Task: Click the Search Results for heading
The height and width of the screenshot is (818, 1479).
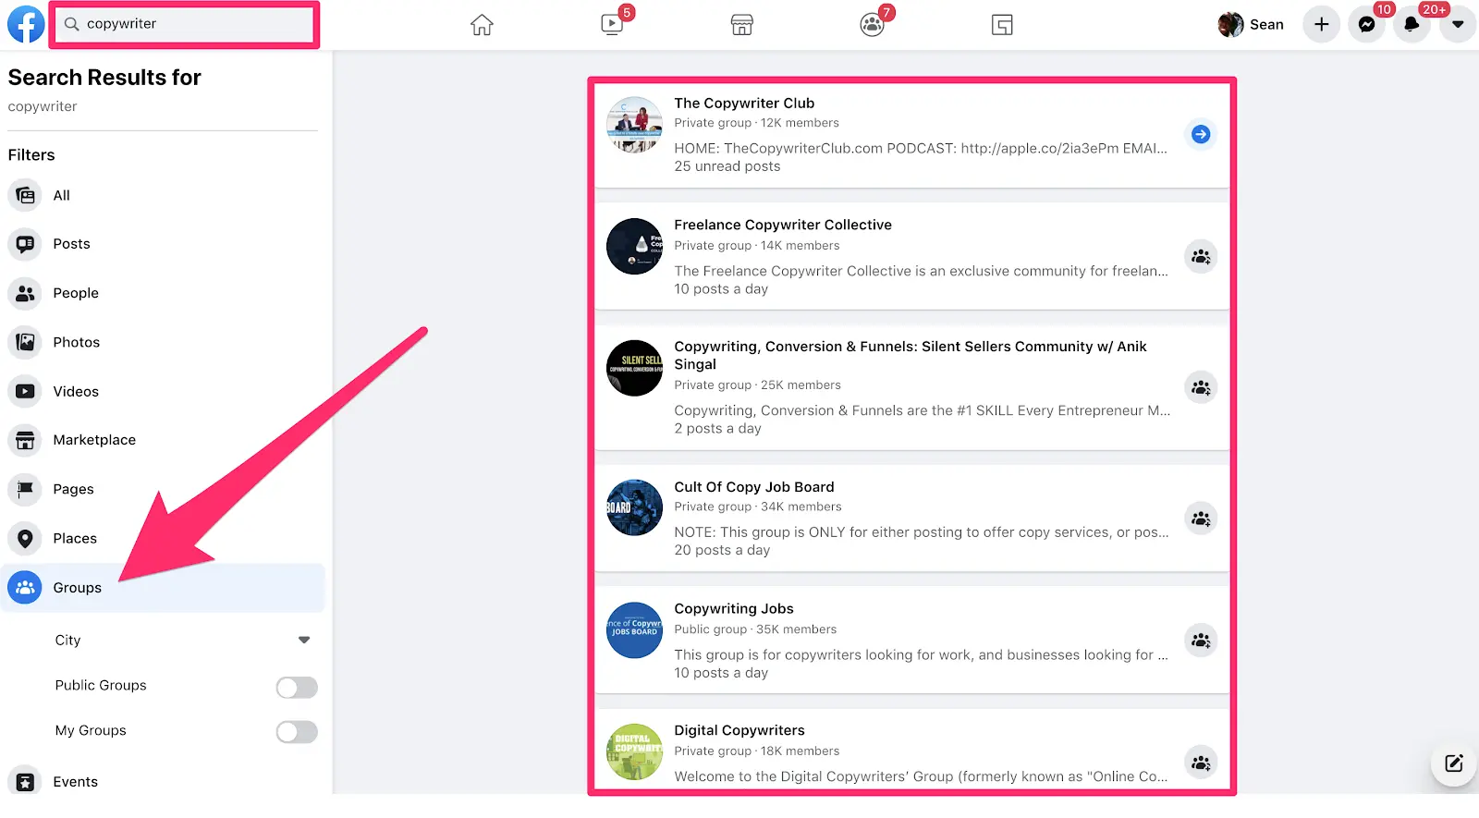Action: [x=104, y=78]
